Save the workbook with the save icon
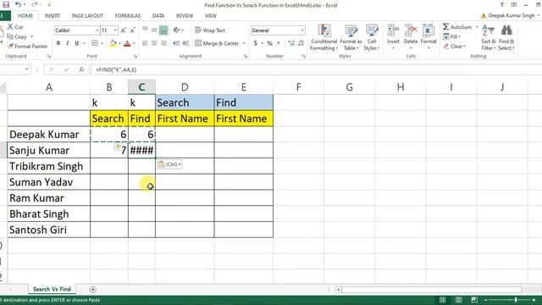The height and width of the screenshot is (305, 542). pos(6,5)
